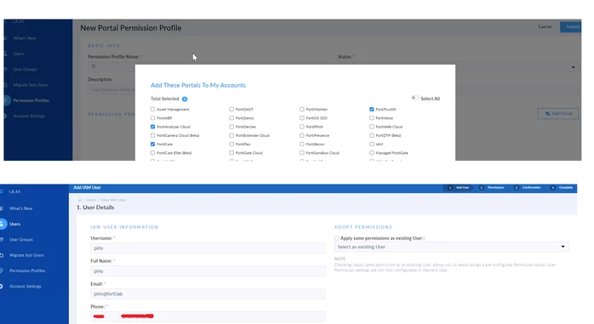Open the Select an existing User dropdown

pos(451,247)
